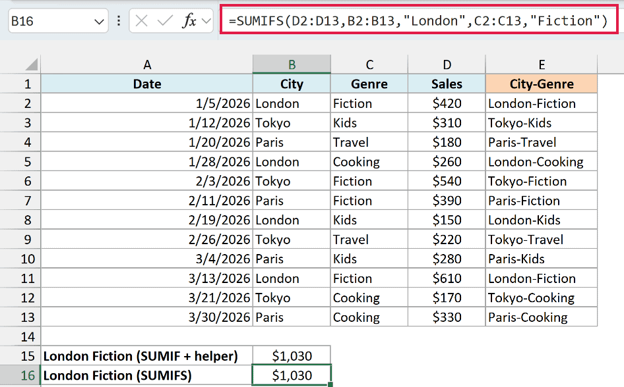
Task: Select the $1,030 result in row 16
Action: [292, 376]
